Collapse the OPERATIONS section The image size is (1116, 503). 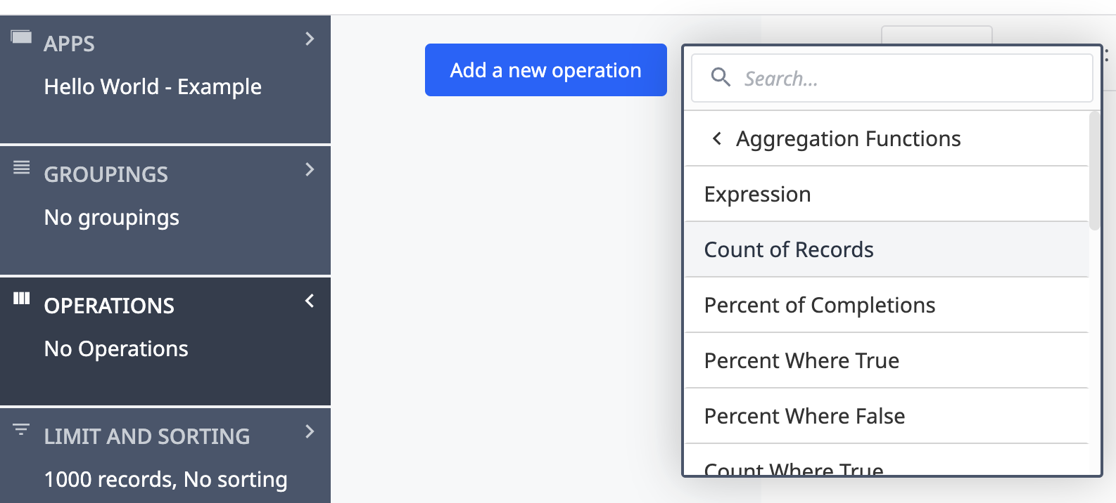point(310,301)
